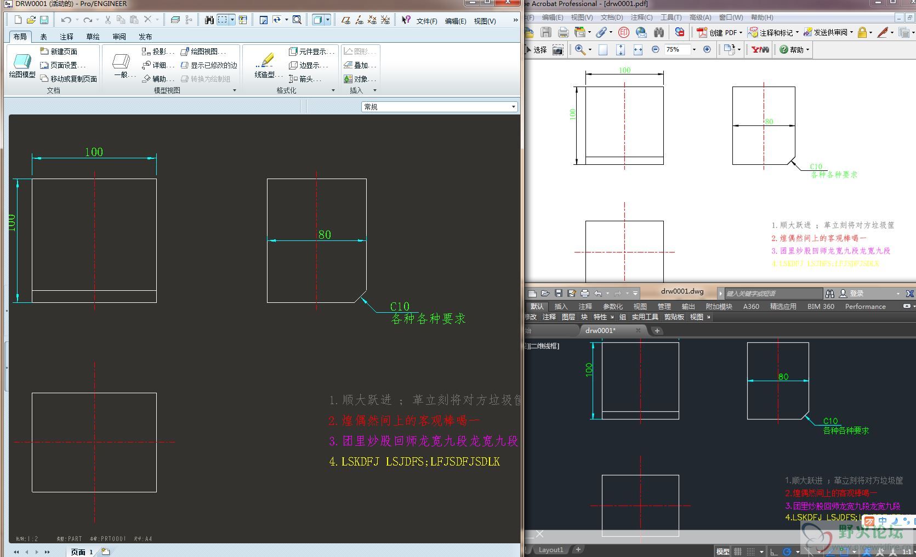Click the Plot printer icon in AutoCAD
This screenshot has height=557, width=916.
584,294
